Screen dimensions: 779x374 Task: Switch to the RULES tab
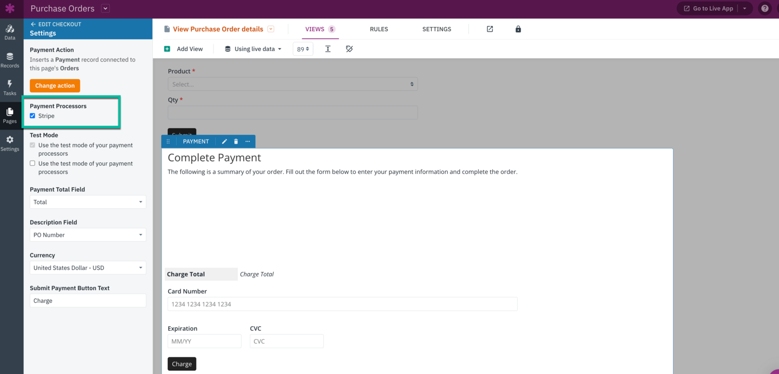[379, 29]
